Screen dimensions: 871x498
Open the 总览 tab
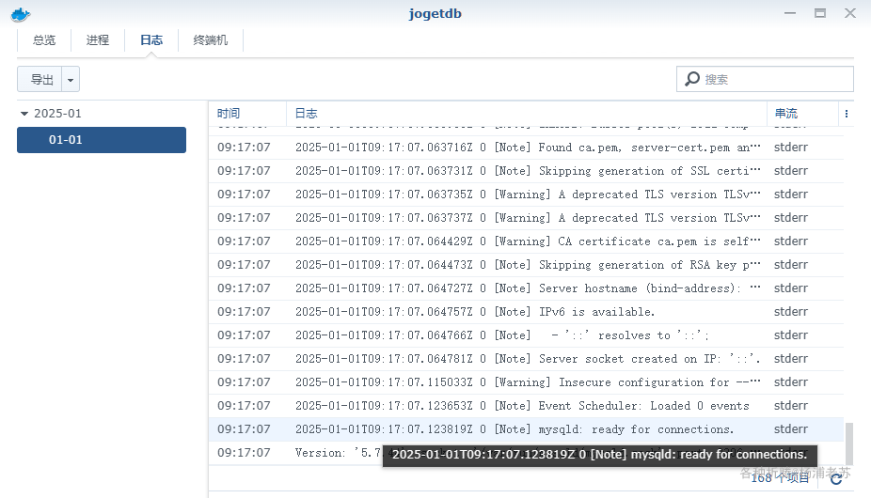coord(44,40)
